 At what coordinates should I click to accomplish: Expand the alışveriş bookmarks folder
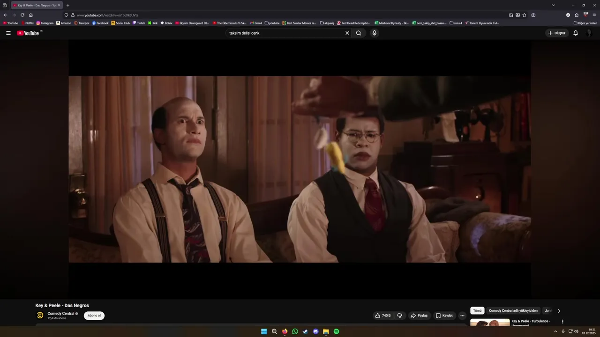click(327, 23)
